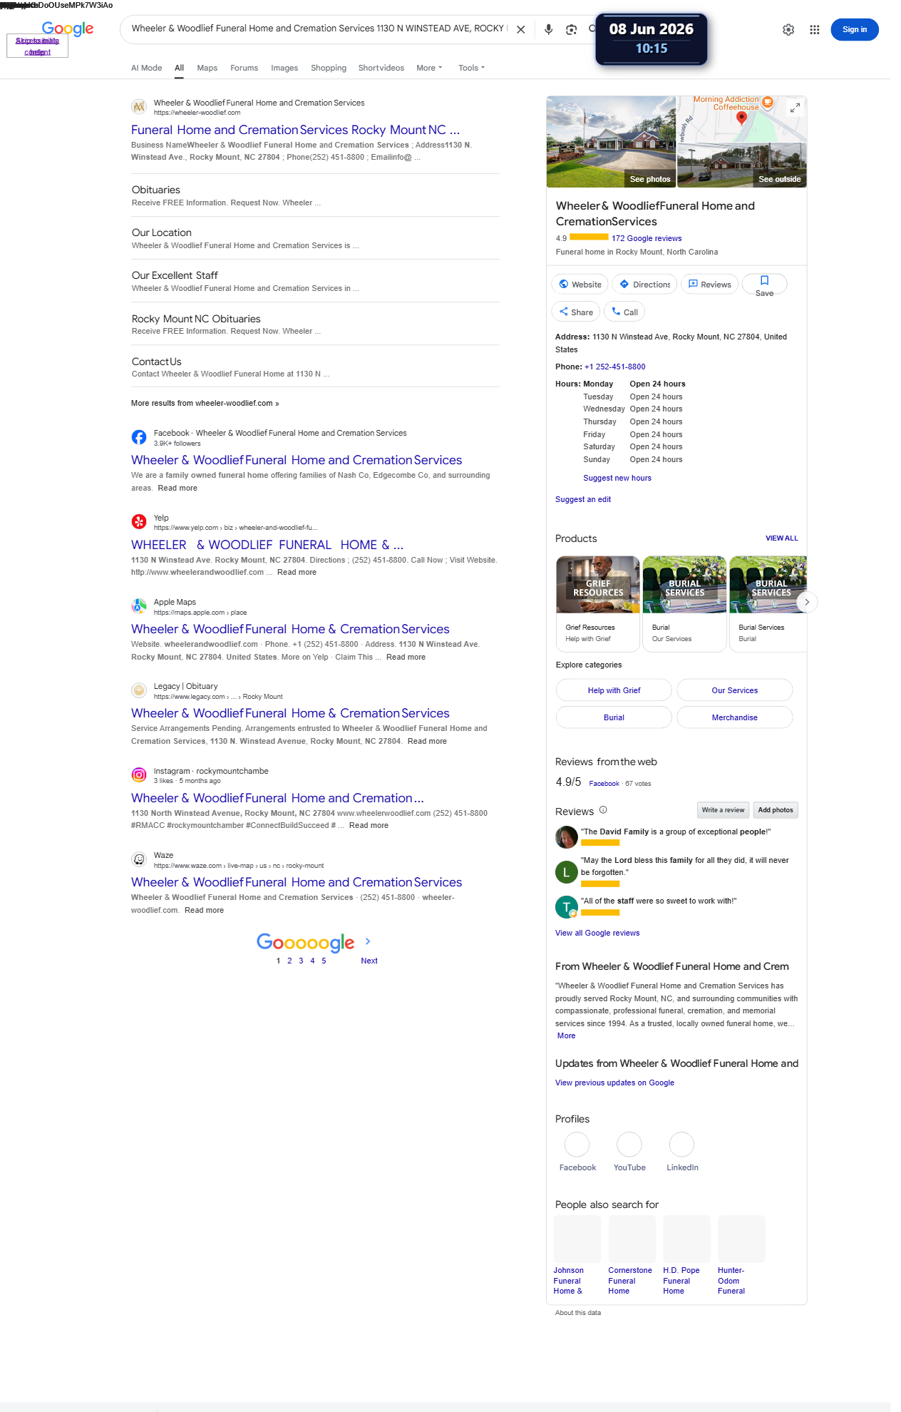The image size is (901, 1412).
Task: Click inside the Google search input field
Action: pyautogui.click(x=319, y=29)
